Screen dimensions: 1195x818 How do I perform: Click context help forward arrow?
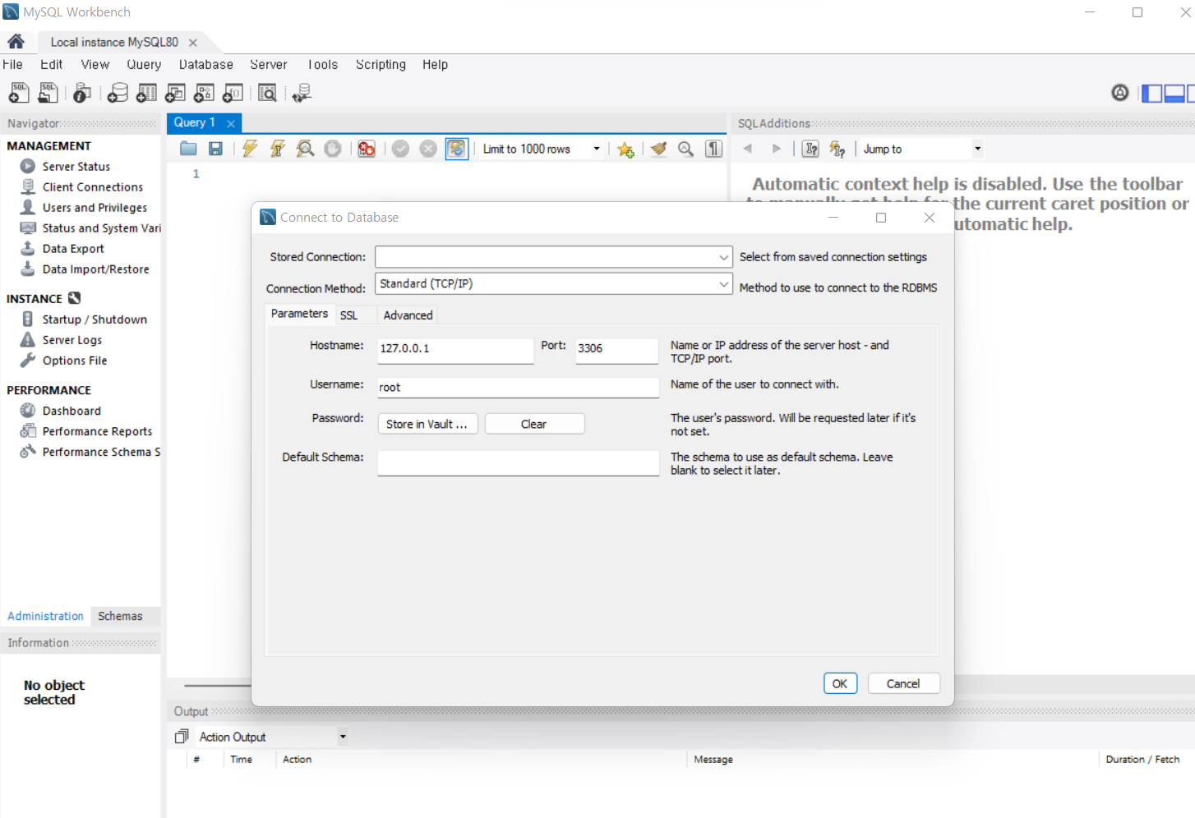[x=776, y=149]
